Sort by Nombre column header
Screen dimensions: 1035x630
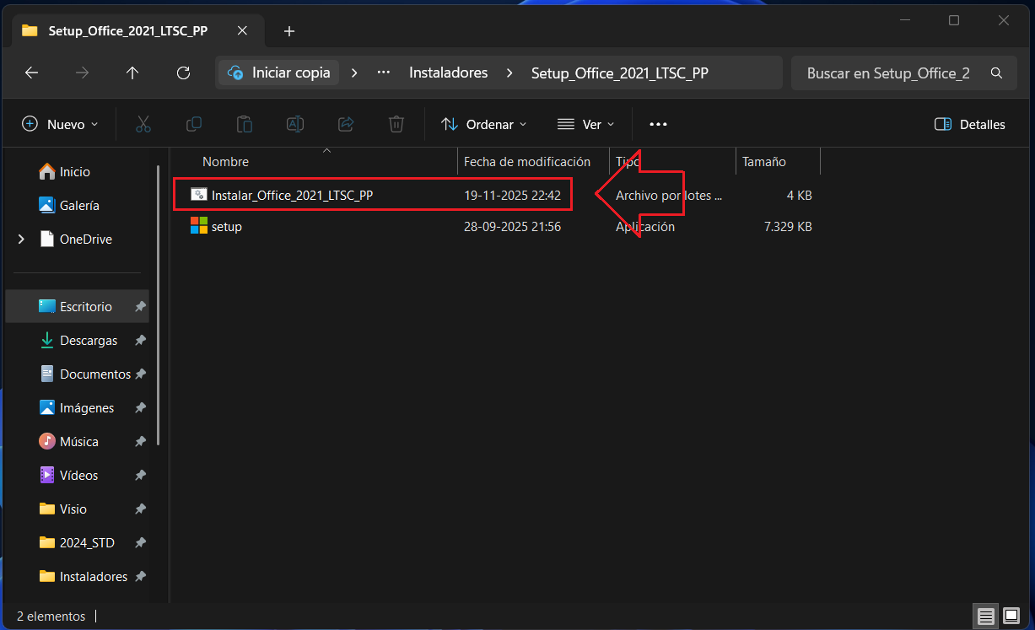pyautogui.click(x=225, y=161)
